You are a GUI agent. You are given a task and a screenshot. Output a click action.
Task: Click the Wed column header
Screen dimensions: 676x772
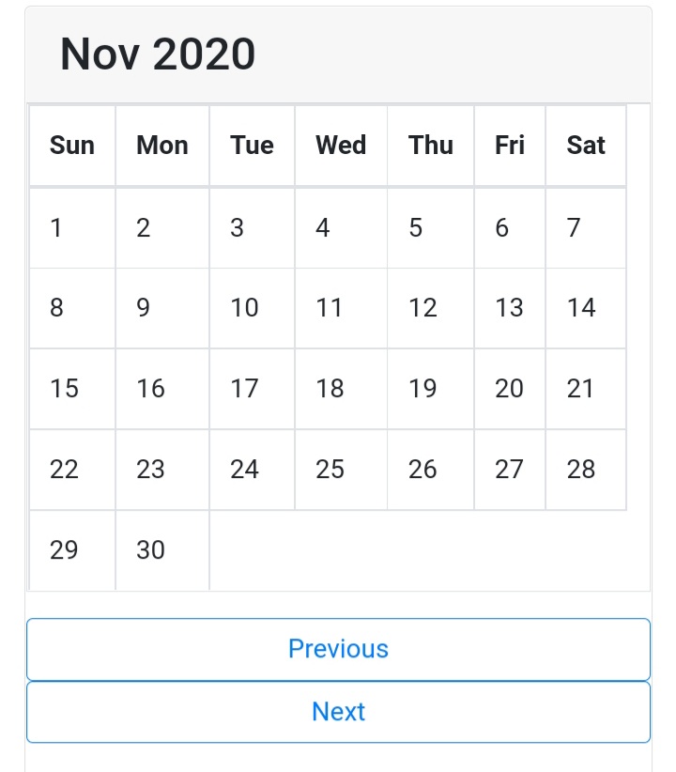coord(341,146)
